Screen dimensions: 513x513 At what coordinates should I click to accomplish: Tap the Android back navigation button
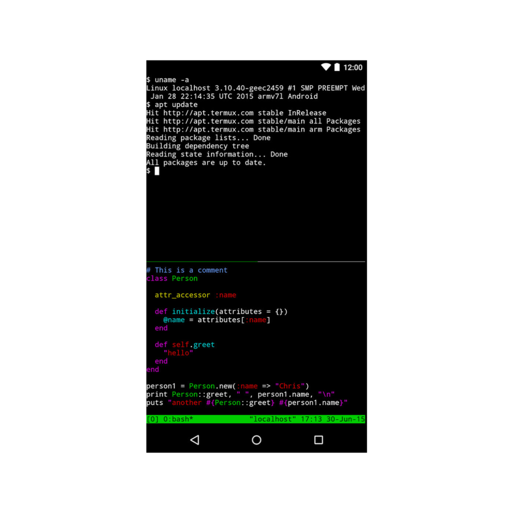195,439
